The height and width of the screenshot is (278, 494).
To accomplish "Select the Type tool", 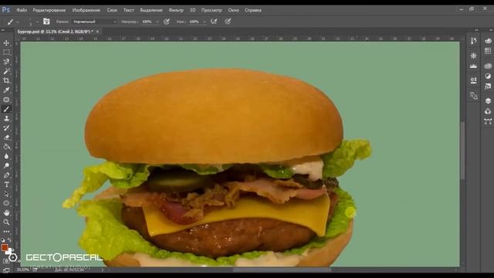I will point(6,185).
